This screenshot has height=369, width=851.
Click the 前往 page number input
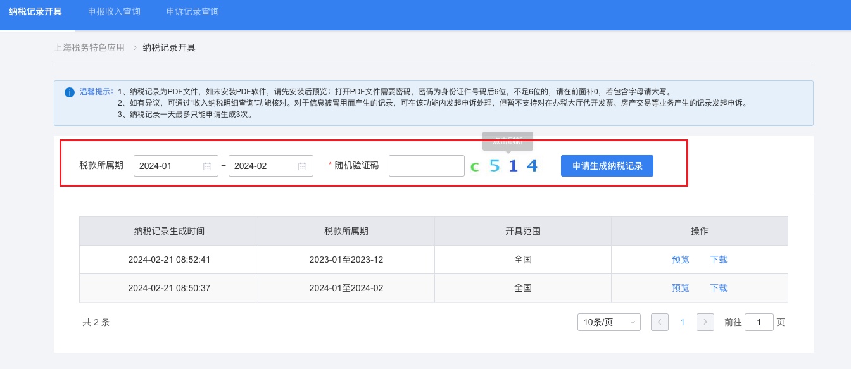pos(759,322)
